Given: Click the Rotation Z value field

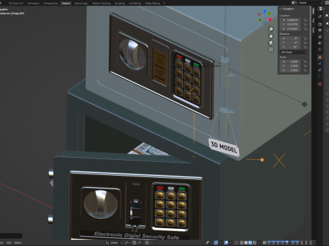Looking at the screenshot, I should point(290,47).
